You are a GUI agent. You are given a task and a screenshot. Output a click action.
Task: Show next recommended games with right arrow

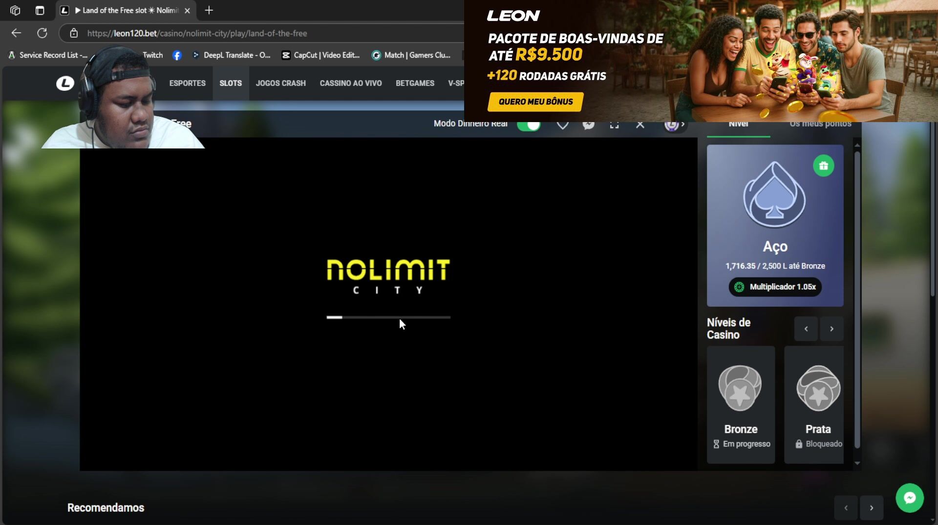point(872,508)
